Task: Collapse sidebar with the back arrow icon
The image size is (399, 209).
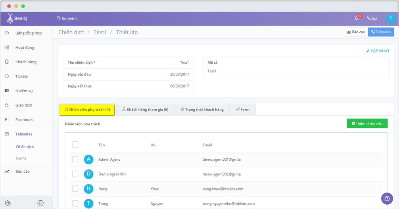Action: coord(40,203)
